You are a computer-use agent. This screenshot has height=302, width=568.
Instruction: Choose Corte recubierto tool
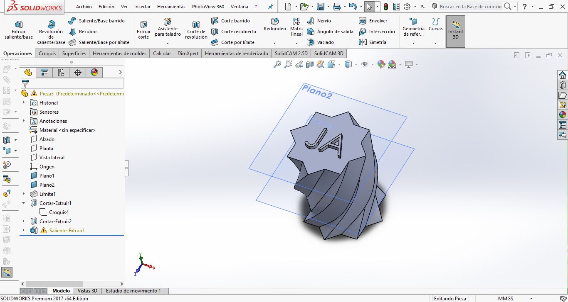pyautogui.click(x=233, y=32)
